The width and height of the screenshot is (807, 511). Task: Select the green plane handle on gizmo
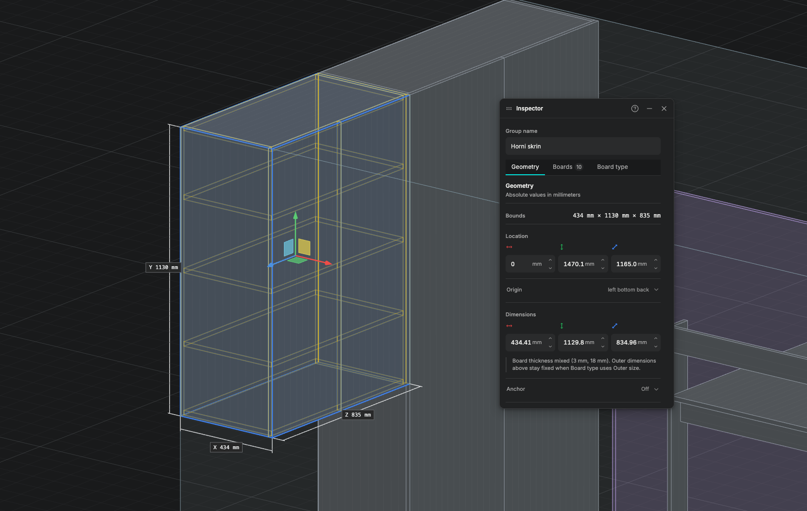point(297,260)
